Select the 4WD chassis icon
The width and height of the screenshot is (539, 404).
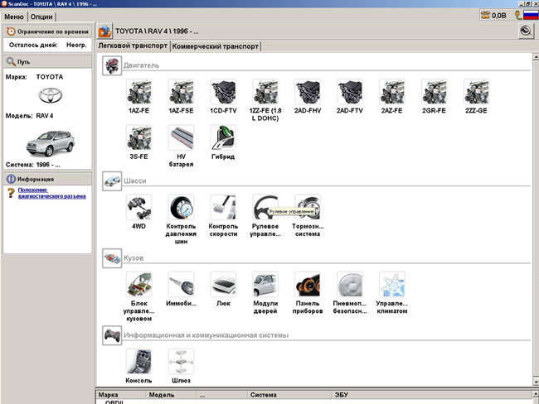[138, 207]
